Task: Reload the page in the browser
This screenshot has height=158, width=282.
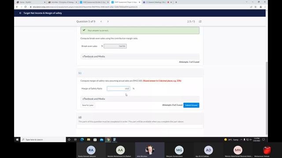Action: [x=26, y=7]
